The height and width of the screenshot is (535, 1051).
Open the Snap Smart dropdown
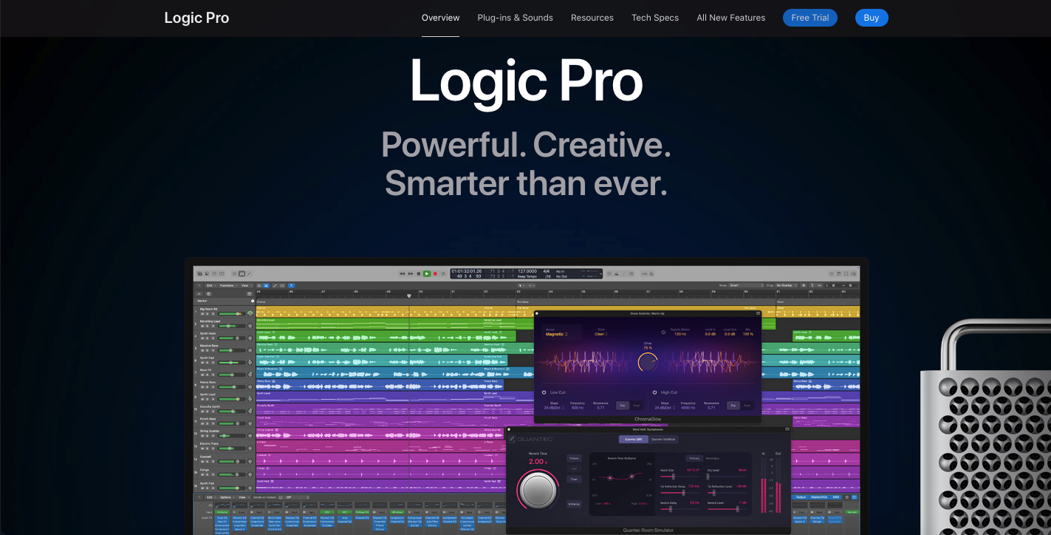[x=746, y=285]
